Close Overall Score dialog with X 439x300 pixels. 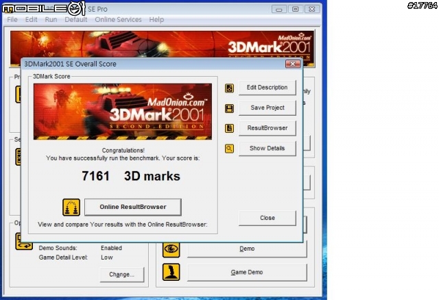click(x=293, y=64)
